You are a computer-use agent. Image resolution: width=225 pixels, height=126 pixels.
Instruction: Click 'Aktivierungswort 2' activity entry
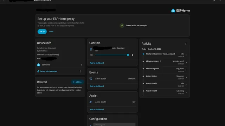click(153, 61)
